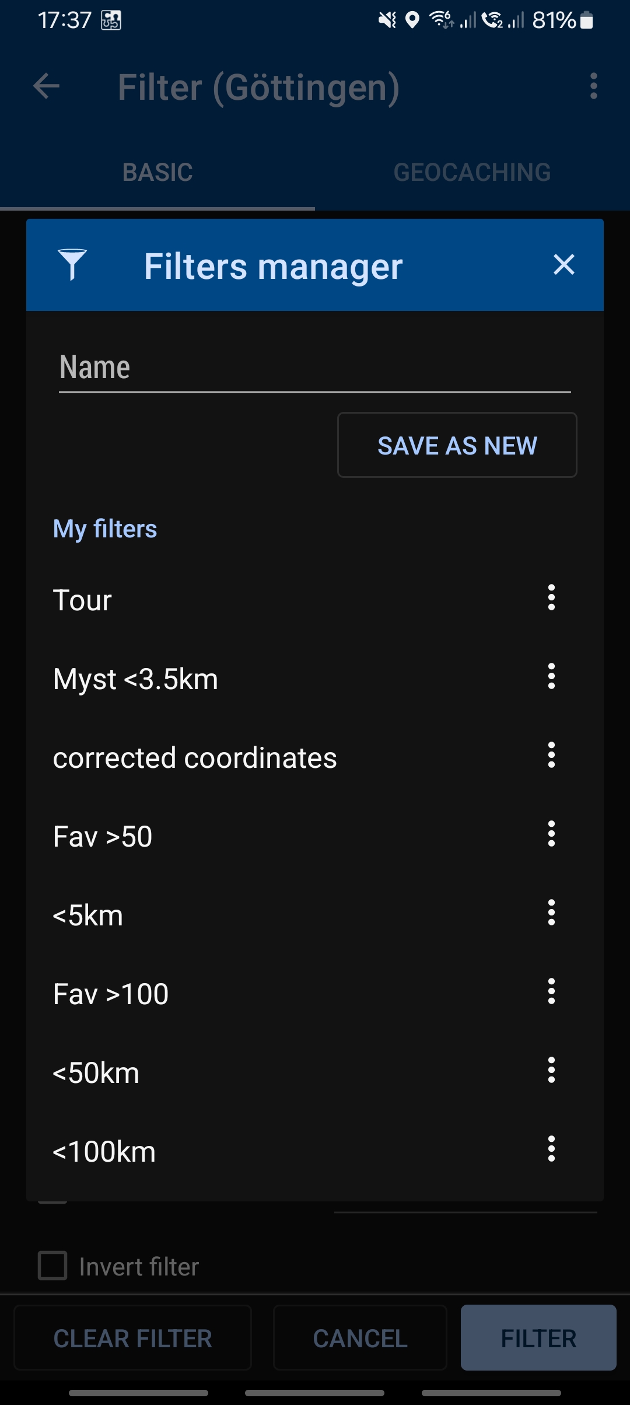Close the Filters manager dialog
Viewport: 630px width, 1405px height.
click(563, 265)
